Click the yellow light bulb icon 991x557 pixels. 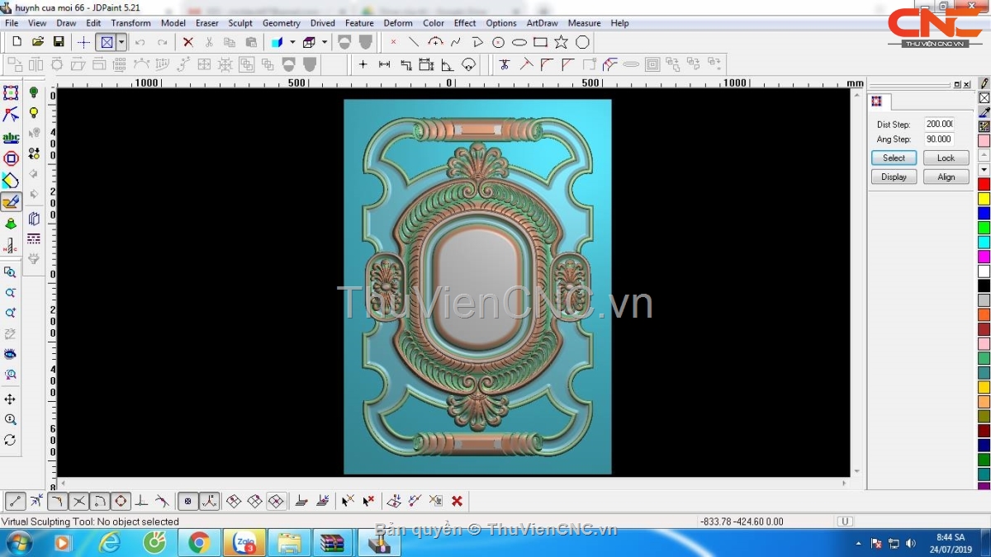pos(34,113)
